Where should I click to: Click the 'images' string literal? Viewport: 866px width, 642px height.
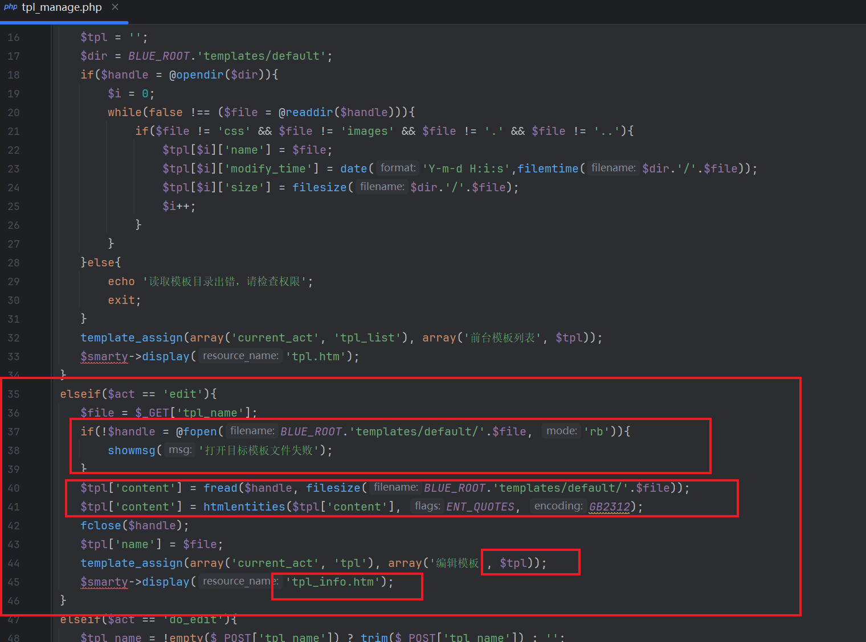[367, 131]
